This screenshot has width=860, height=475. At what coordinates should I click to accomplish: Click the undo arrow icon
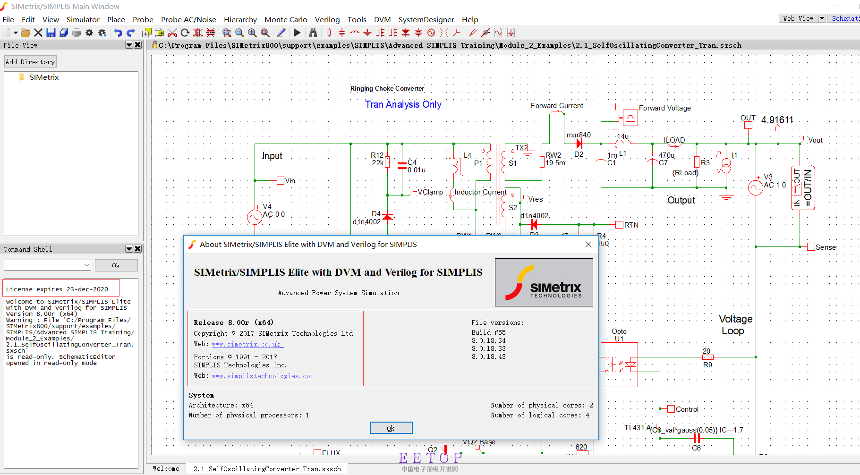[118, 33]
